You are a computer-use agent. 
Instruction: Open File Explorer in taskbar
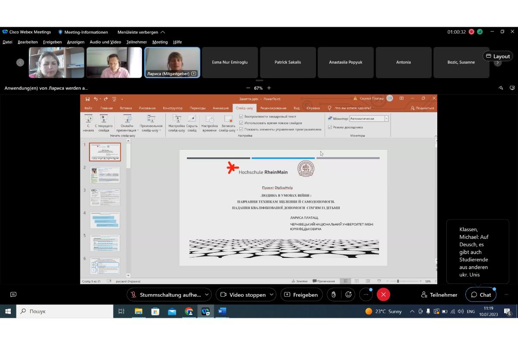click(139, 311)
